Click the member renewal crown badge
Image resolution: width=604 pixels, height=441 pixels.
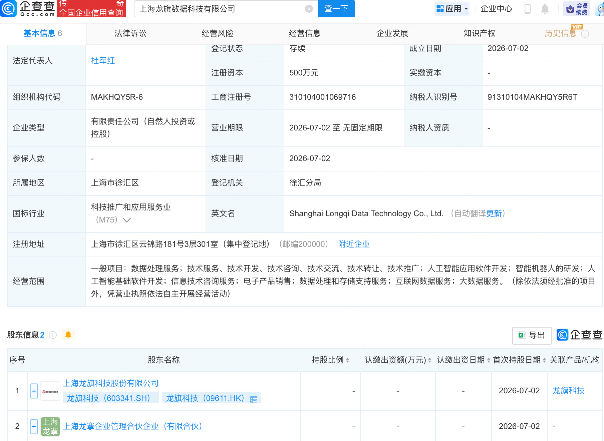click(577, 9)
